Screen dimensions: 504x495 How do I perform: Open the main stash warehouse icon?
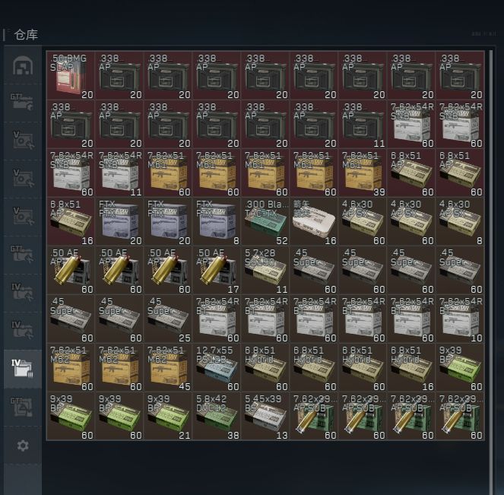pyautogui.click(x=23, y=65)
